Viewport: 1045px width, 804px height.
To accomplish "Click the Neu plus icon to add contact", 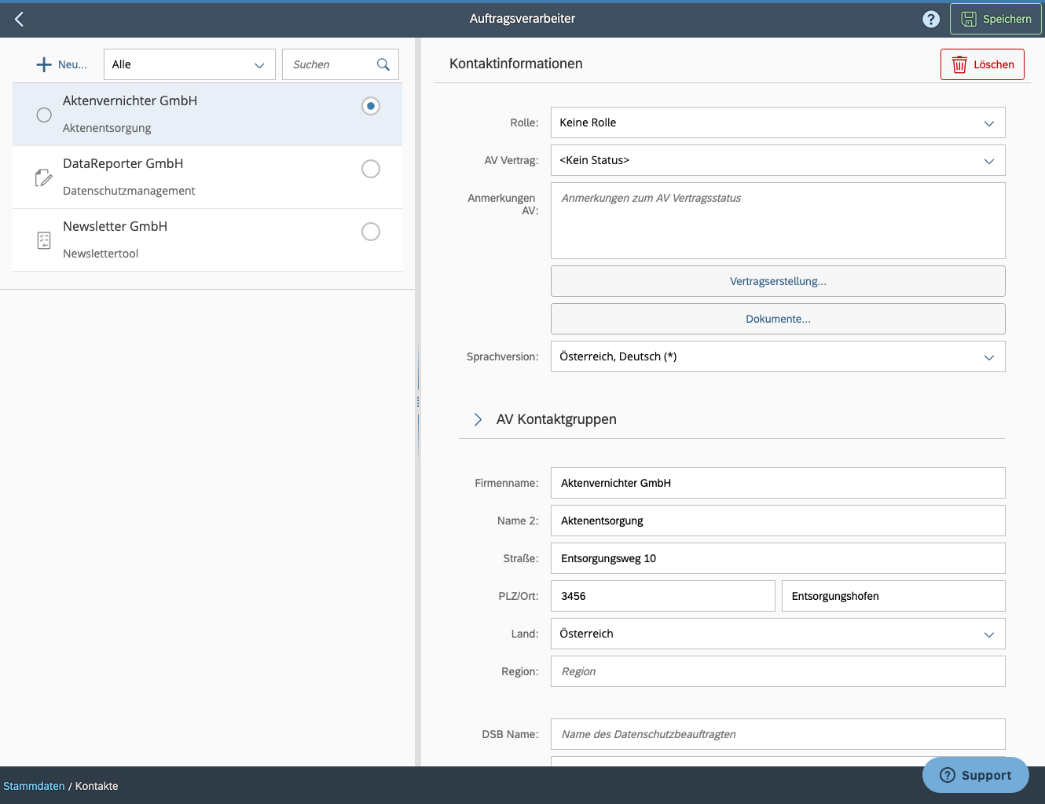I will [44, 64].
